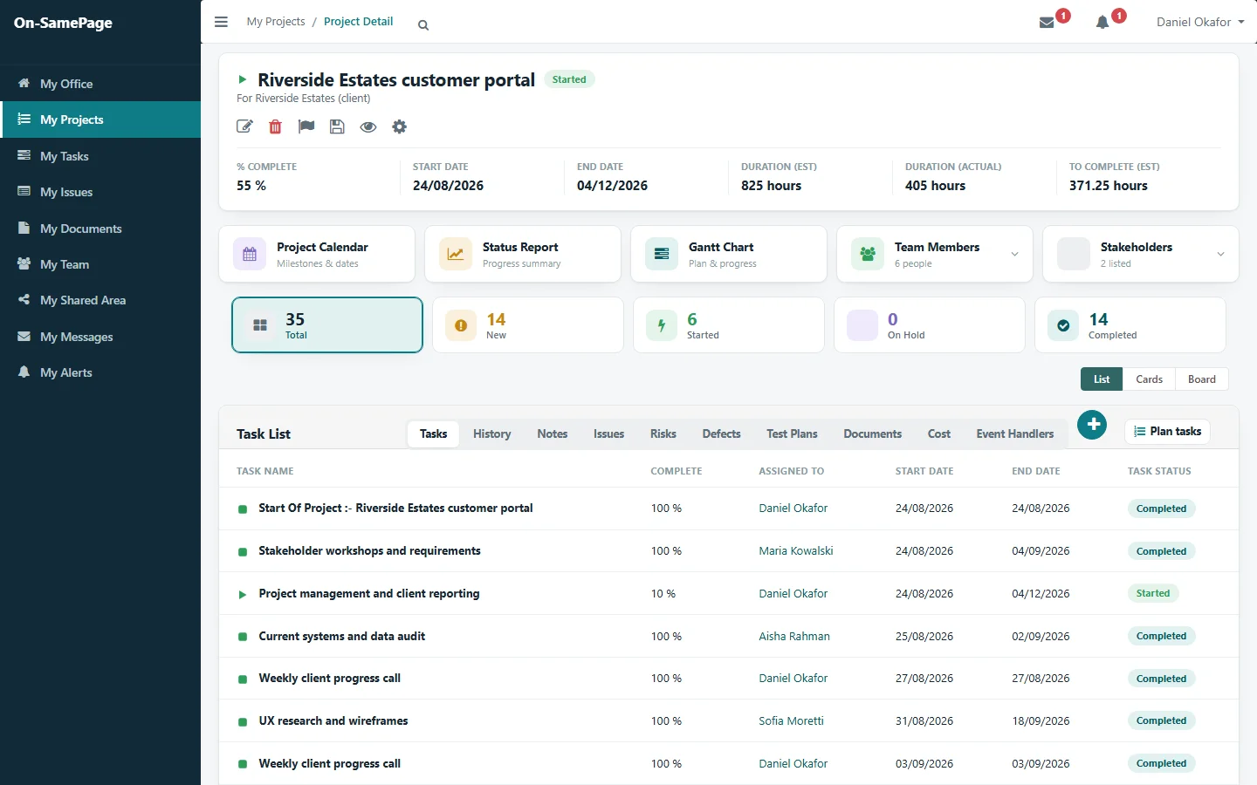Toggle the hamburger sidebar menu
Screen dimensions: 1257x785
(221, 22)
